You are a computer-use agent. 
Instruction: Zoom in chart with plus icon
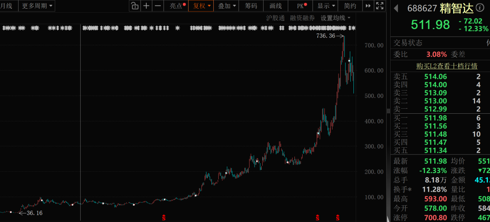(146, 5)
